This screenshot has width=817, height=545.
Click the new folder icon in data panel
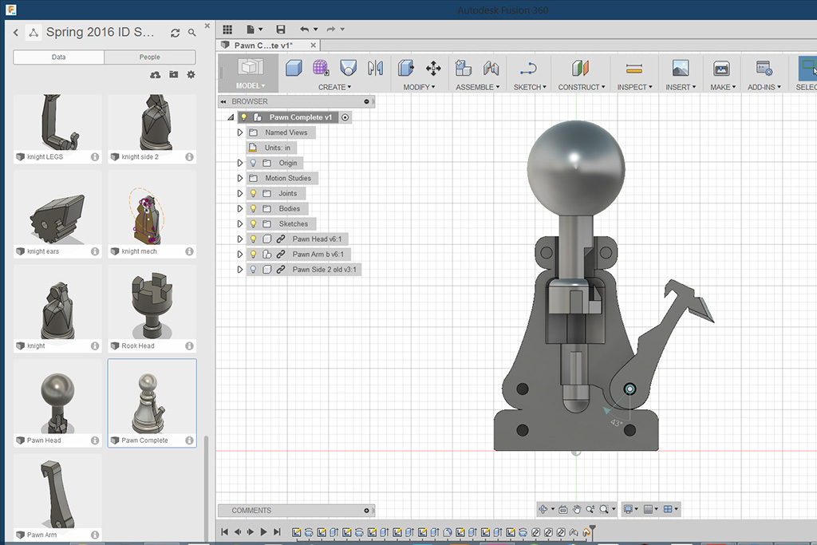173,75
